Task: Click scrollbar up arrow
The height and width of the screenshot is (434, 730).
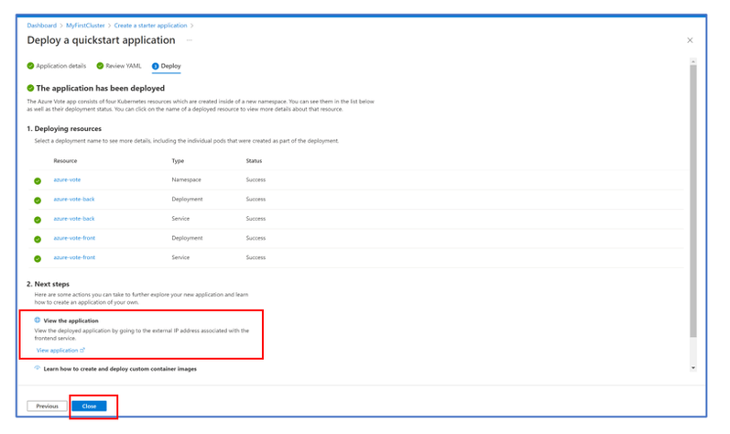Action: (693, 61)
